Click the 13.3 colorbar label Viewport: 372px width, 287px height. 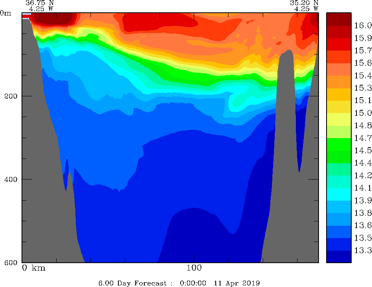pyautogui.click(x=363, y=250)
